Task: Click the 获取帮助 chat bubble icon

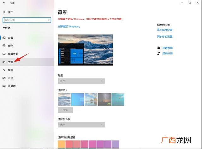Action: tap(158, 48)
